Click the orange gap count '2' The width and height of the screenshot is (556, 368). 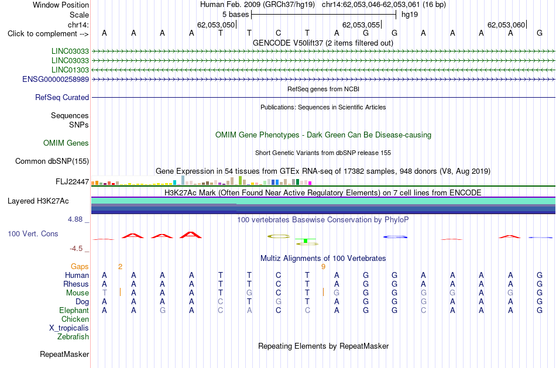[x=120, y=267]
